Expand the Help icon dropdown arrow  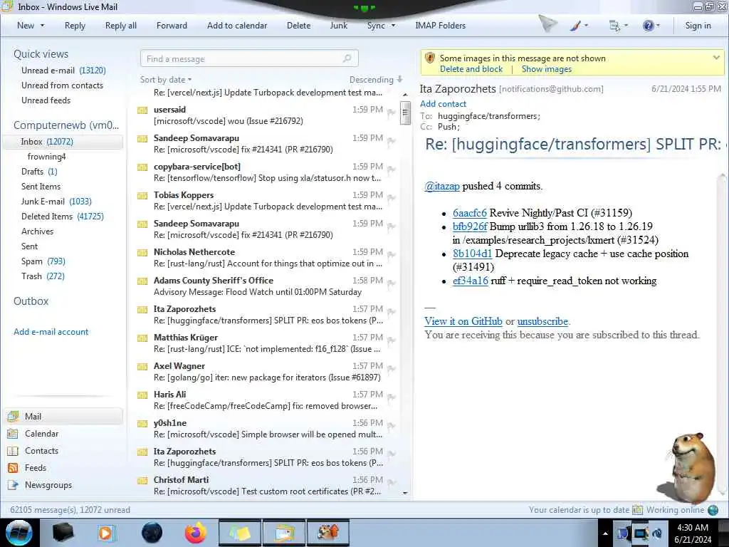pyautogui.click(x=658, y=26)
